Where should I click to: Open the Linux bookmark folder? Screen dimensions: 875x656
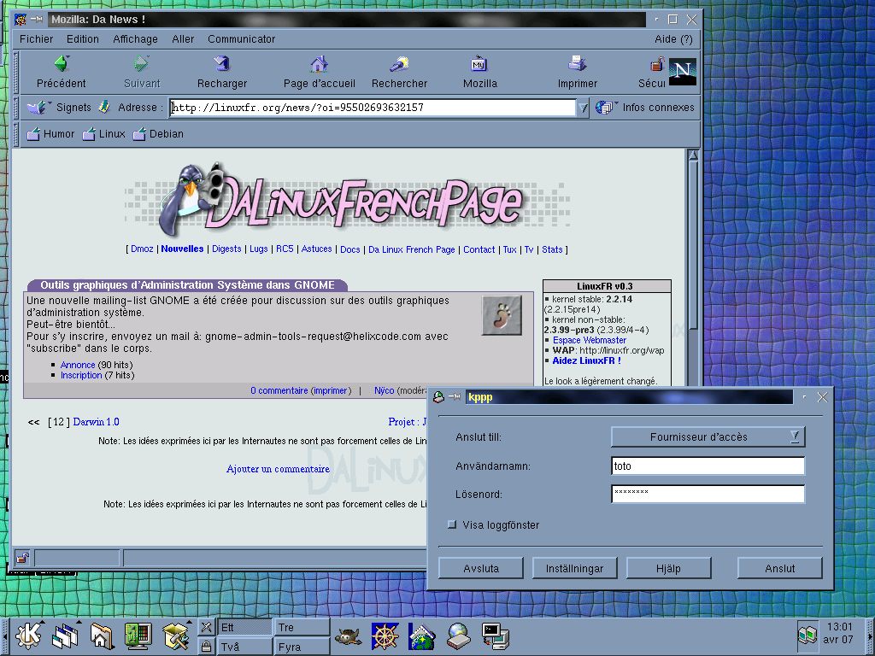[x=104, y=134]
